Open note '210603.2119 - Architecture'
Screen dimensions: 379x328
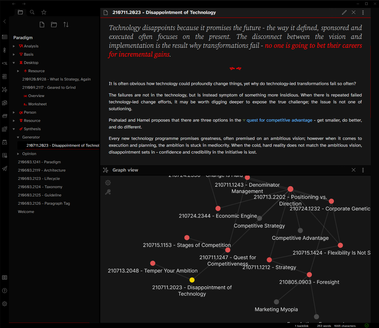(x=42, y=170)
